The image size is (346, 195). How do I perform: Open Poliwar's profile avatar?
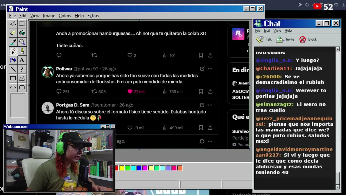(x=48, y=72)
